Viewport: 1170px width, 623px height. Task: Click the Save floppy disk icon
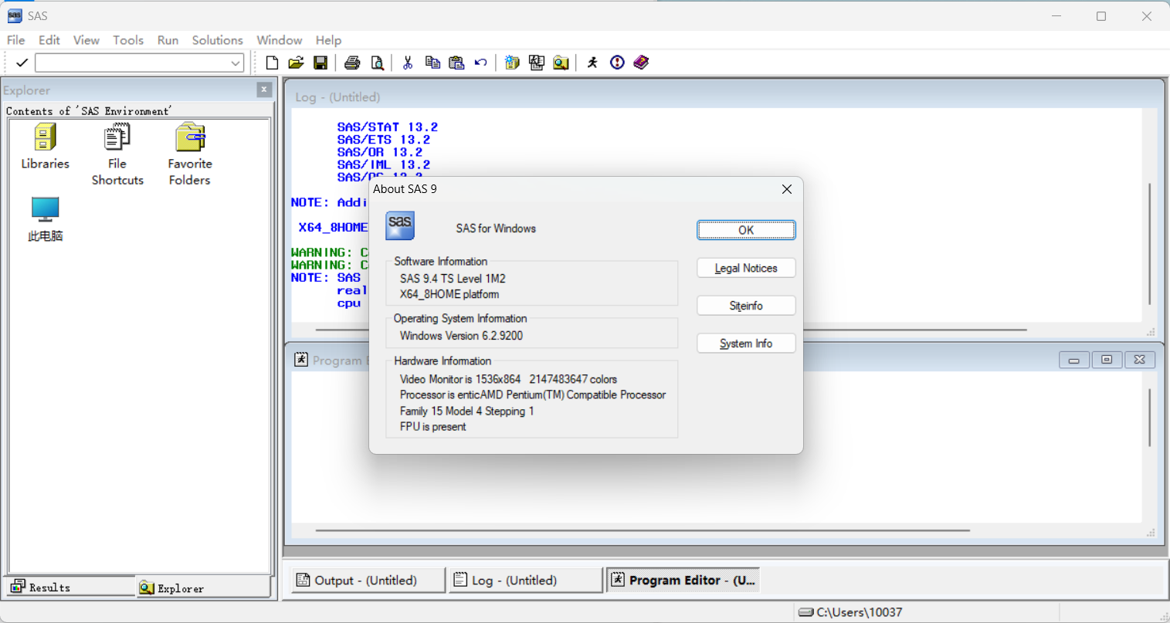click(320, 63)
